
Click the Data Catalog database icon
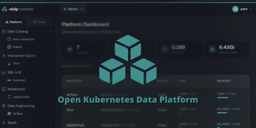coord(3,31)
